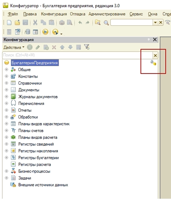Clear the configuration tree search box
Image resolution: width=171 pixels, height=202 pixels.
155,55
